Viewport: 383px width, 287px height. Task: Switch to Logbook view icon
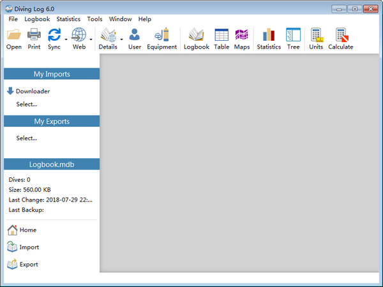pyautogui.click(x=196, y=36)
